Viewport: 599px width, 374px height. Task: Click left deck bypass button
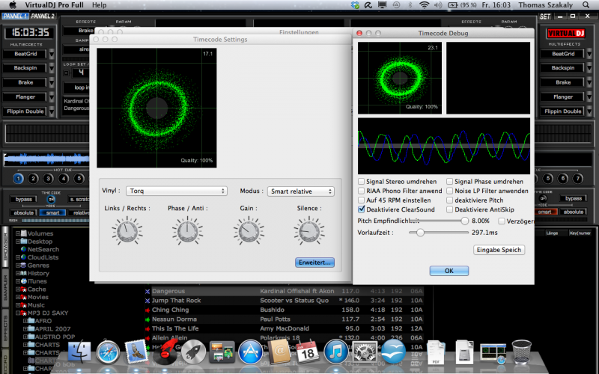tap(24, 199)
